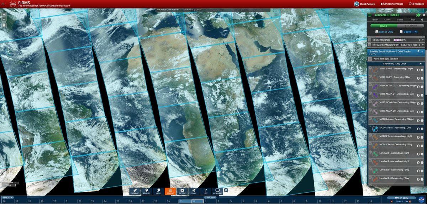This screenshot has height=204, width=427.
Task: Click MODIS Aqua Descending / Night swatch icon
Action: pyautogui.click(x=375, y=120)
